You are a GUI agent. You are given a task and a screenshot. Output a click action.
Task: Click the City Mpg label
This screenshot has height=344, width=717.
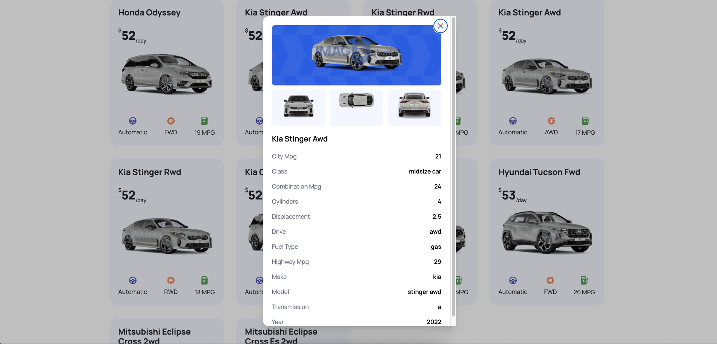284,156
